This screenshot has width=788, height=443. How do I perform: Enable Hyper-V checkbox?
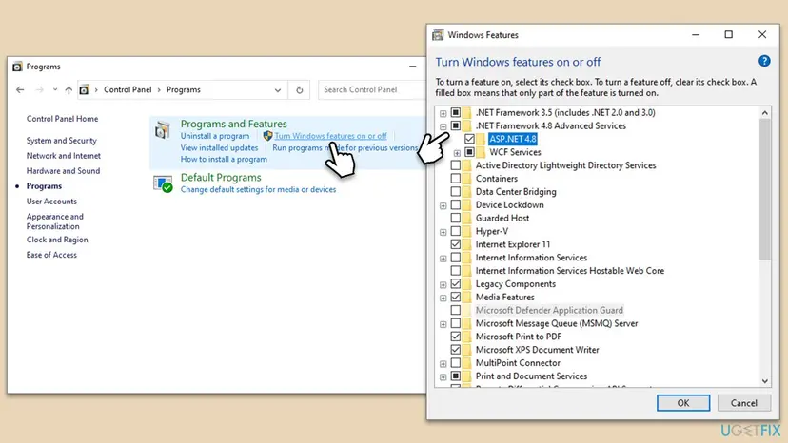click(455, 231)
